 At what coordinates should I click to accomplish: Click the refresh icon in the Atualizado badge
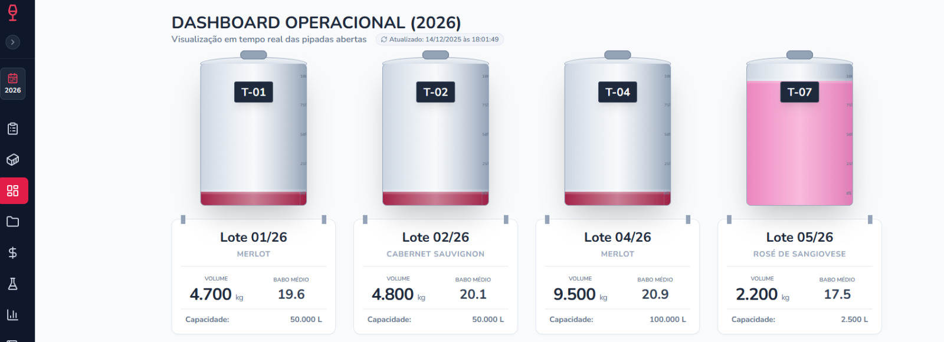383,40
